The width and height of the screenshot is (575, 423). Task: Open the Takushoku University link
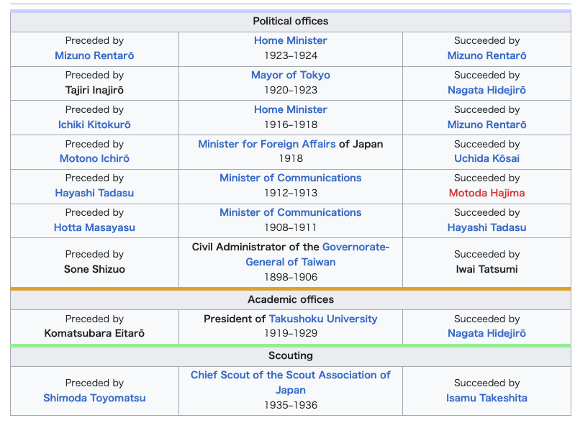point(322,319)
